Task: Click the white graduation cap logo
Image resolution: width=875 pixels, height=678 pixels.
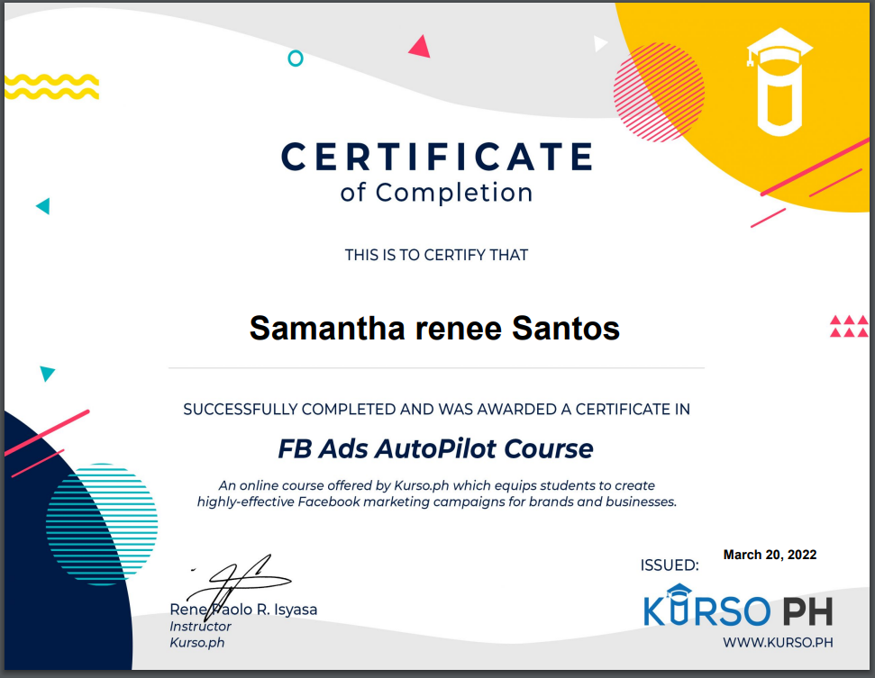Action: pyautogui.click(x=779, y=82)
